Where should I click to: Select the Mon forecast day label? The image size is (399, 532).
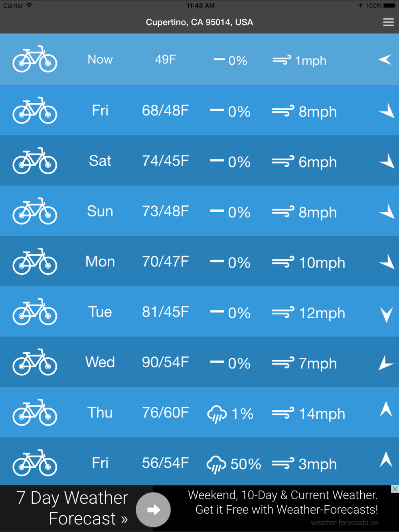pyautogui.click(x=100, y=262)
